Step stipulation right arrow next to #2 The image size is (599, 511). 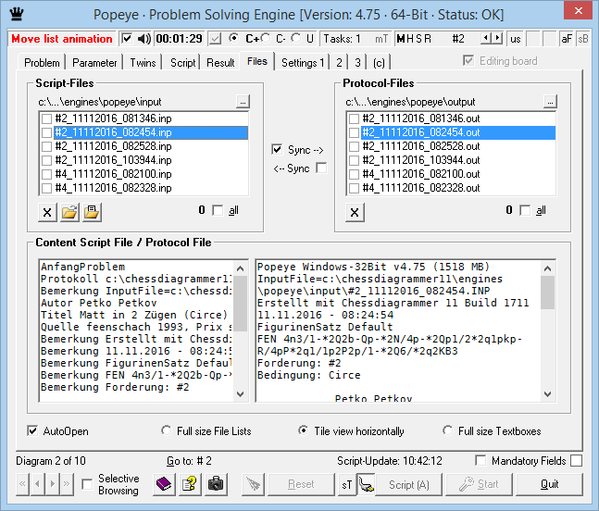496,38
